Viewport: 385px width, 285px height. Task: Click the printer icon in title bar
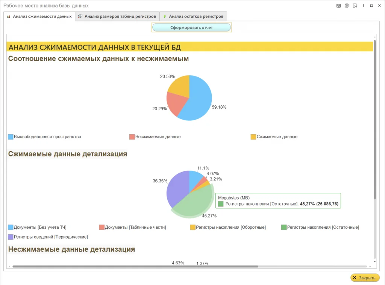tap(347, 6)
